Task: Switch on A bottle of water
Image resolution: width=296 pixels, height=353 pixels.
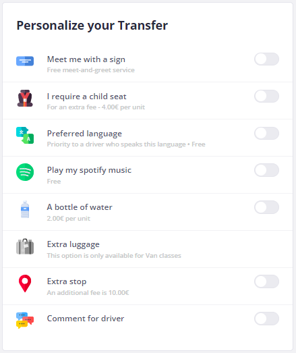Action: click(266, 207)
